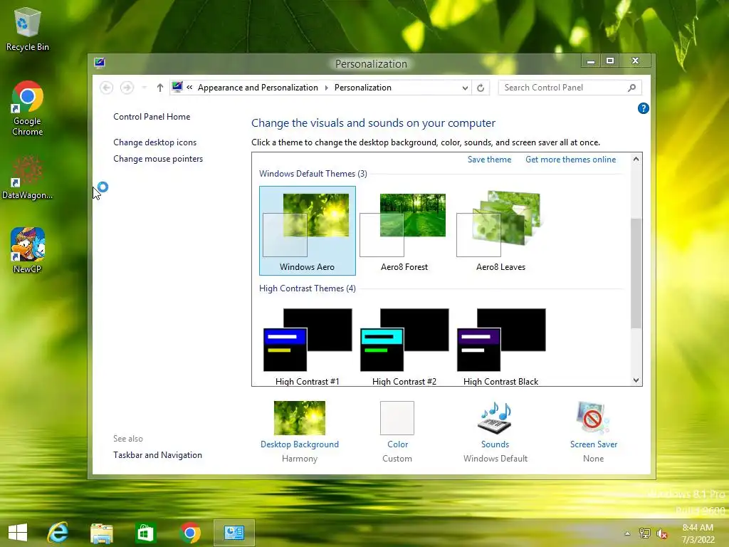
Task: Open Control Panel Home link
Action: tap(152, 117)
